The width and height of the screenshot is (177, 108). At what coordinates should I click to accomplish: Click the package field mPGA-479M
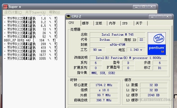click(x=117, y=45)
